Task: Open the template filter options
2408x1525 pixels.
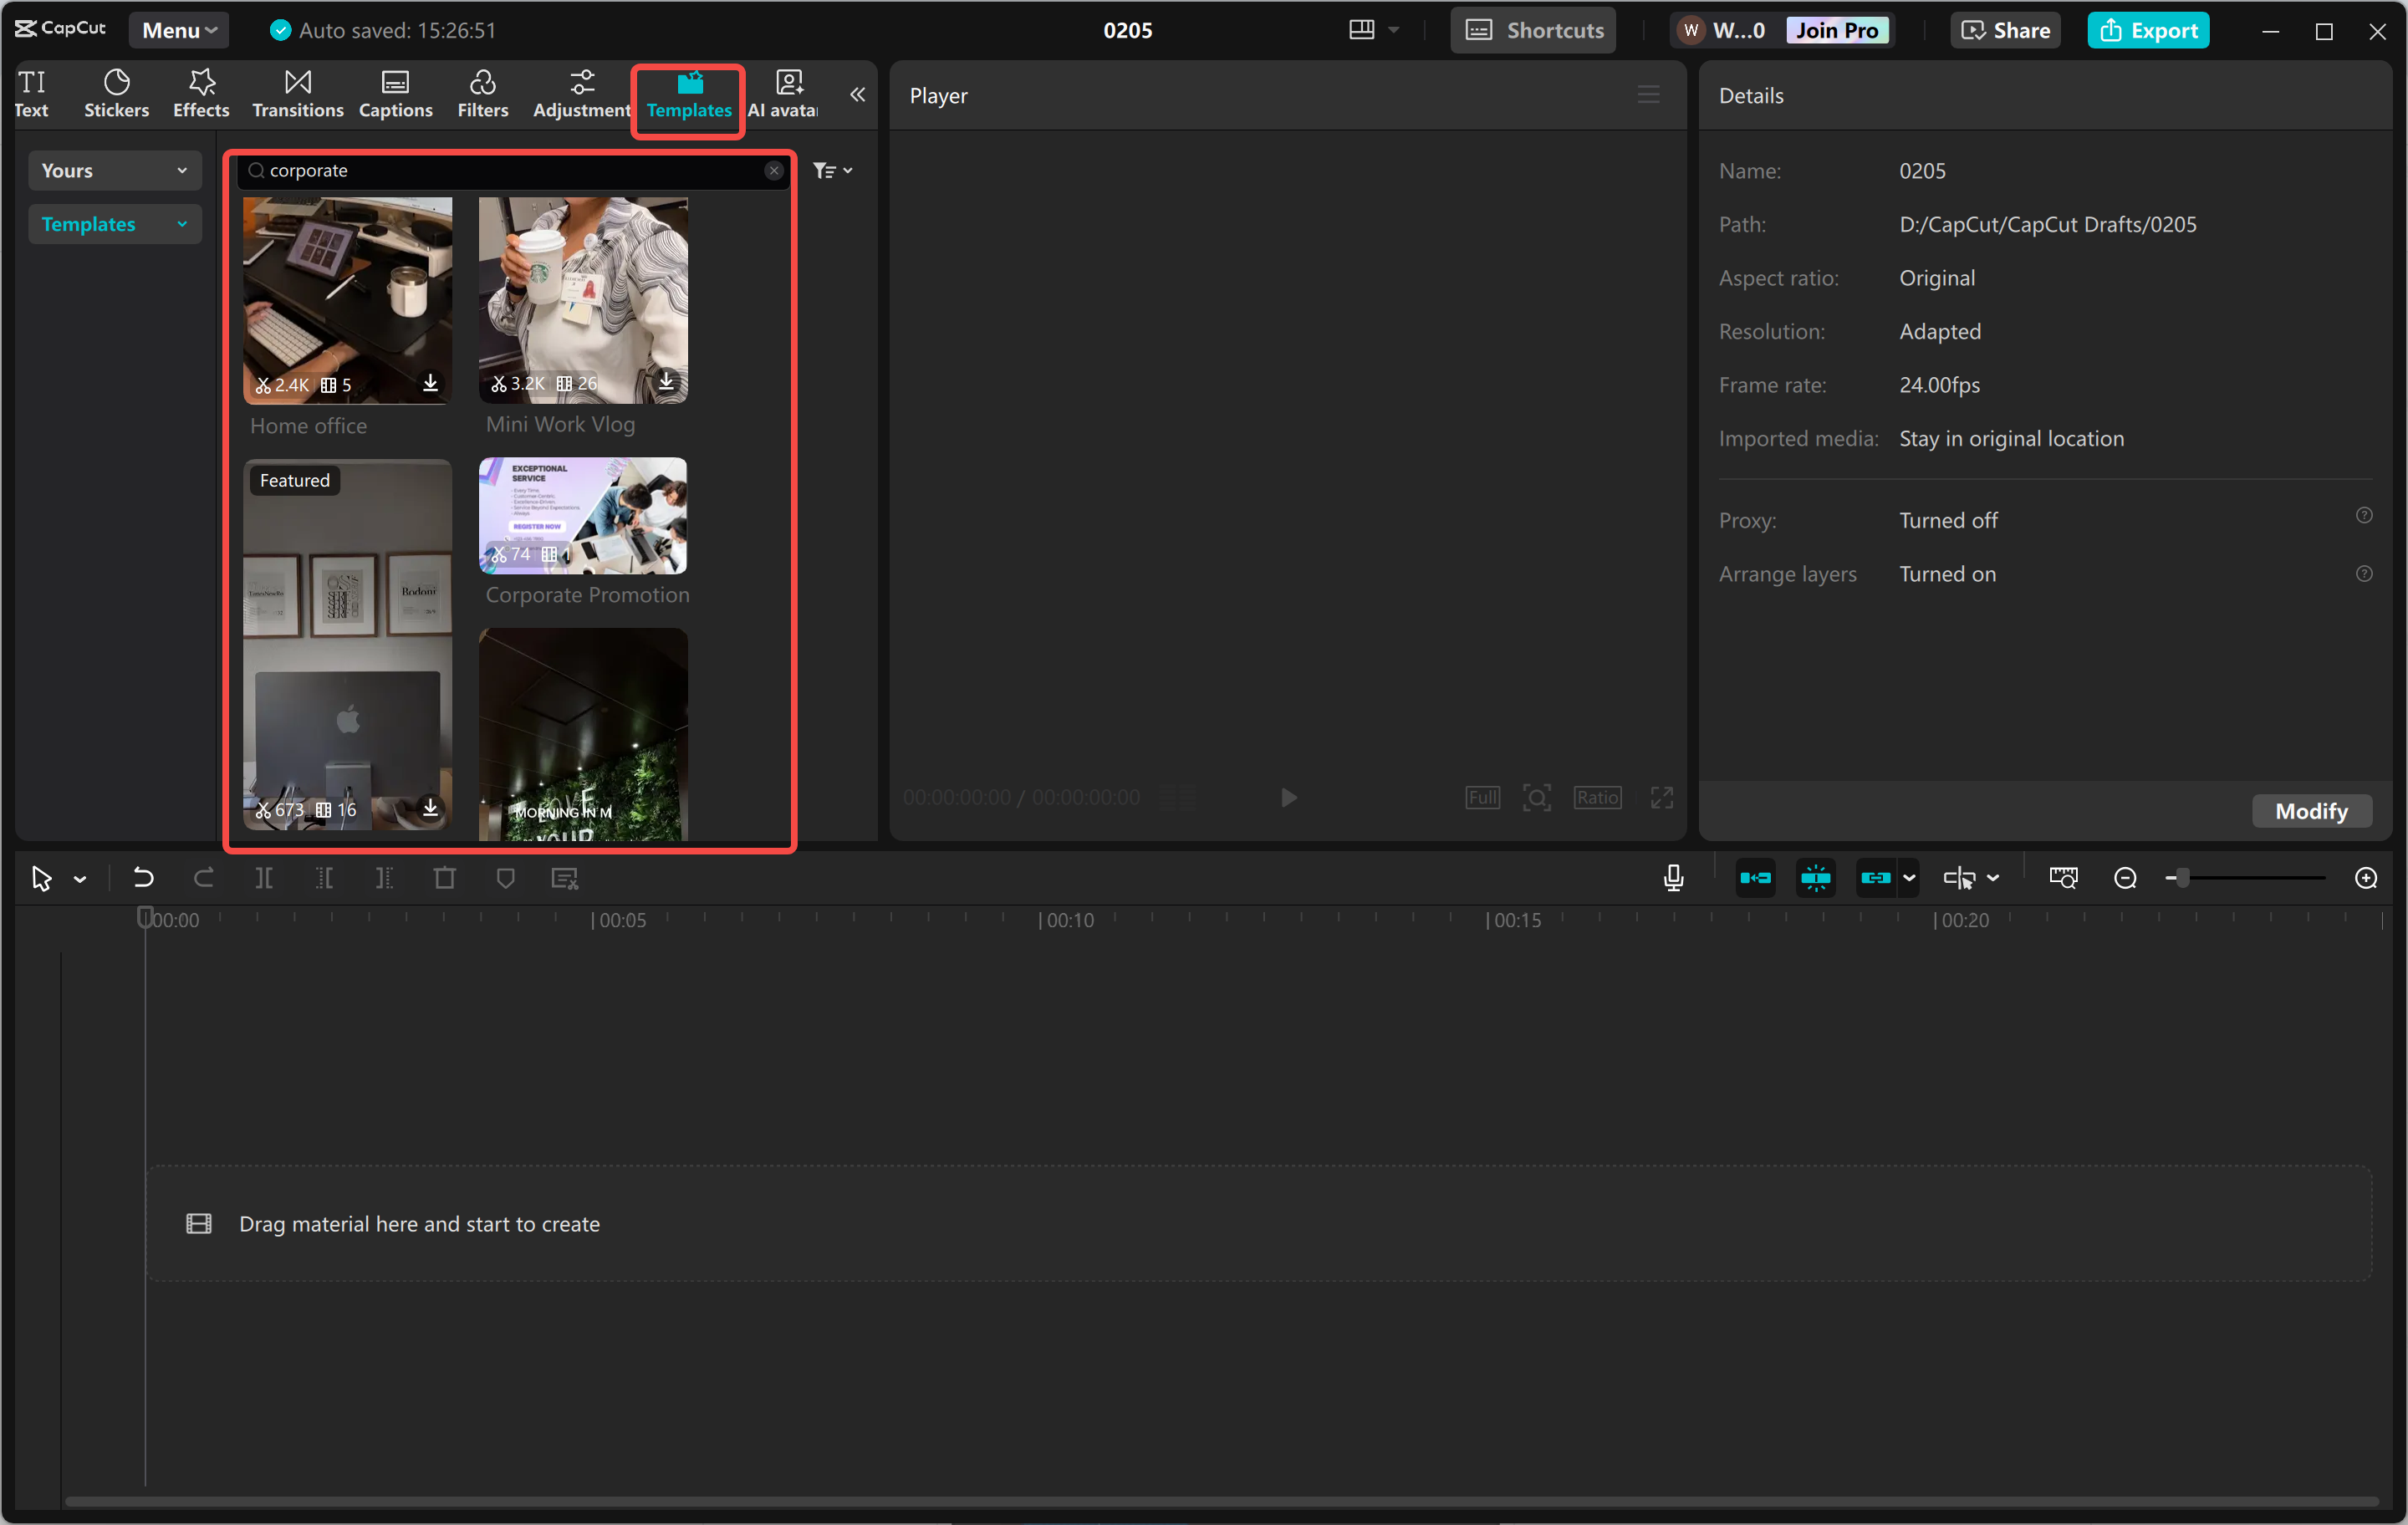Action: (832, 170)
